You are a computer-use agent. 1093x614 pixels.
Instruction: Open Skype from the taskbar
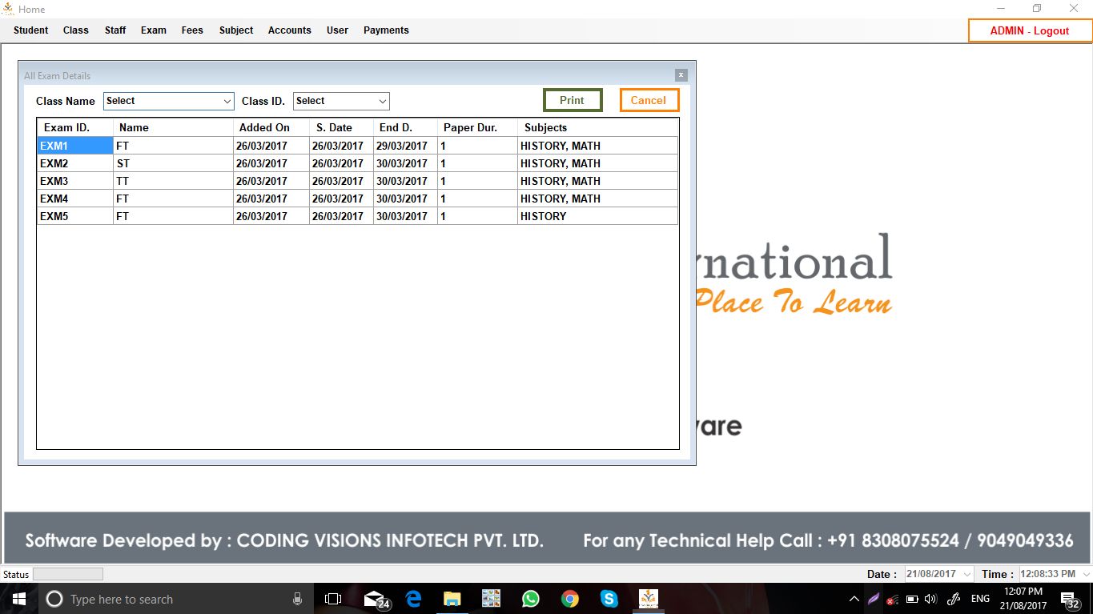pyautogui.click(x=609, y=599)
